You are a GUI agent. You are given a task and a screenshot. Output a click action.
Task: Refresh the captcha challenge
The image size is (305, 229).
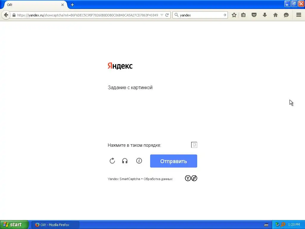point(112,161)
